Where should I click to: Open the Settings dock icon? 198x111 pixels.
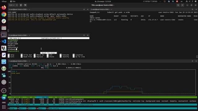coord(4,82)
